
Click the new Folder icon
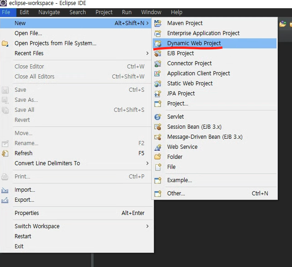[158, 157]
